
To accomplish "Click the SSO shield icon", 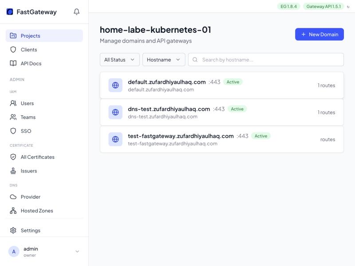I will 13,131.
